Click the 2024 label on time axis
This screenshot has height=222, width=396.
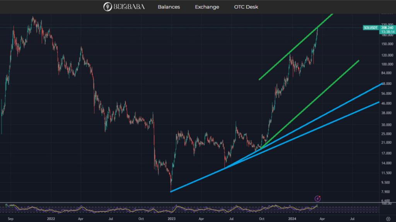click(292, 218)
